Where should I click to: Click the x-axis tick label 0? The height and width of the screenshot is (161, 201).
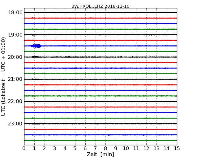[24, 148]
